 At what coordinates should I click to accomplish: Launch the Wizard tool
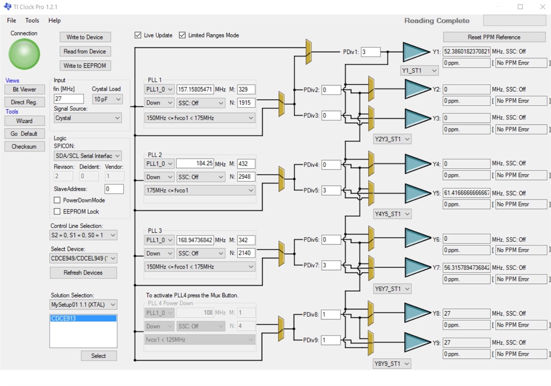pyautogui.click(x=25, y=121)
